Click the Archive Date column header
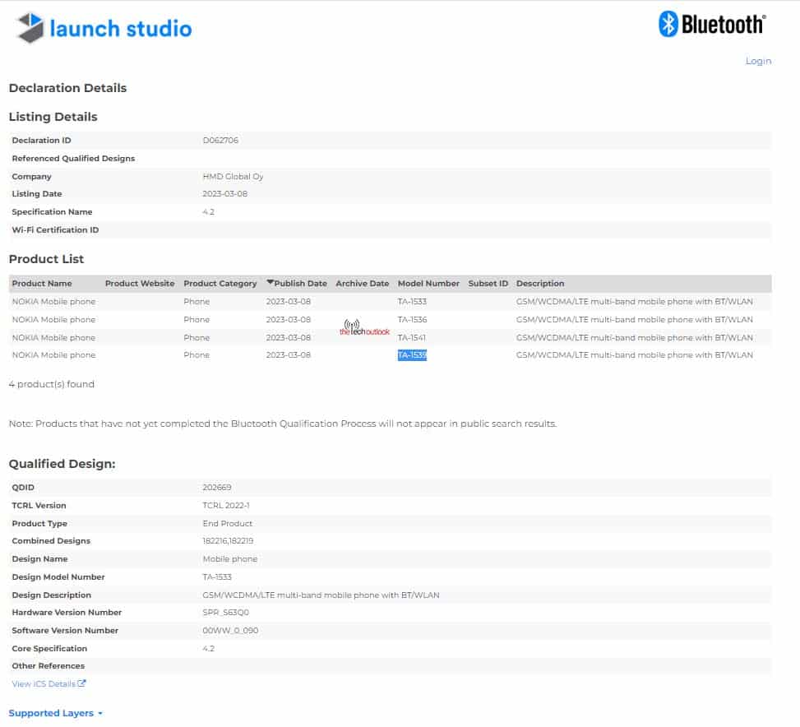 pyautogui.click(x=362, y=283)
